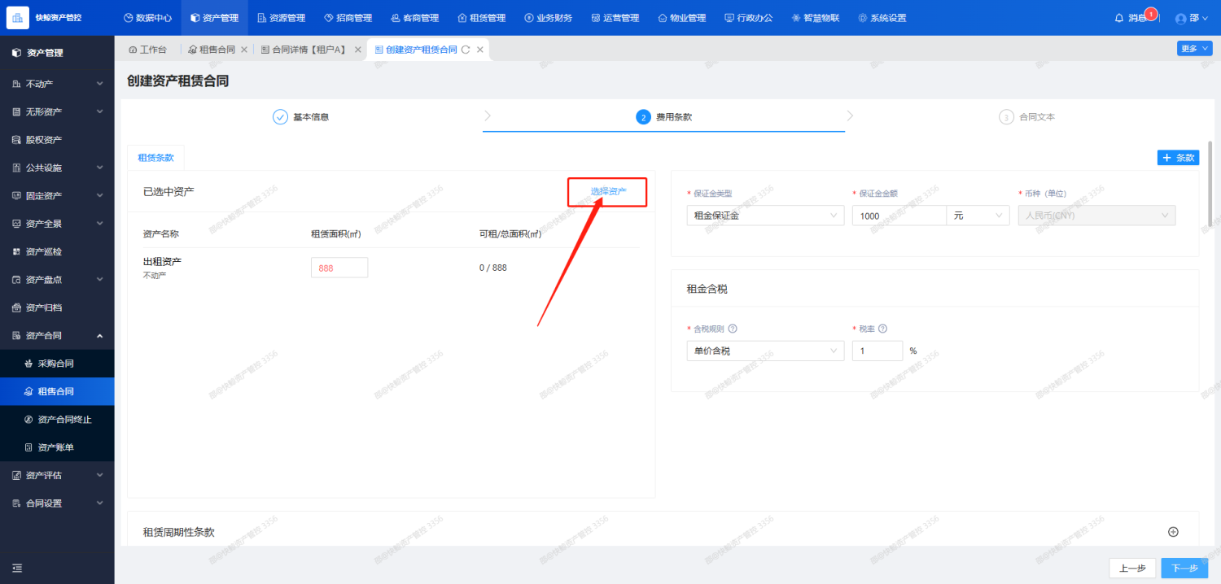
Task: Go to the 合同文本 step
Action: tap(1027, 117)
